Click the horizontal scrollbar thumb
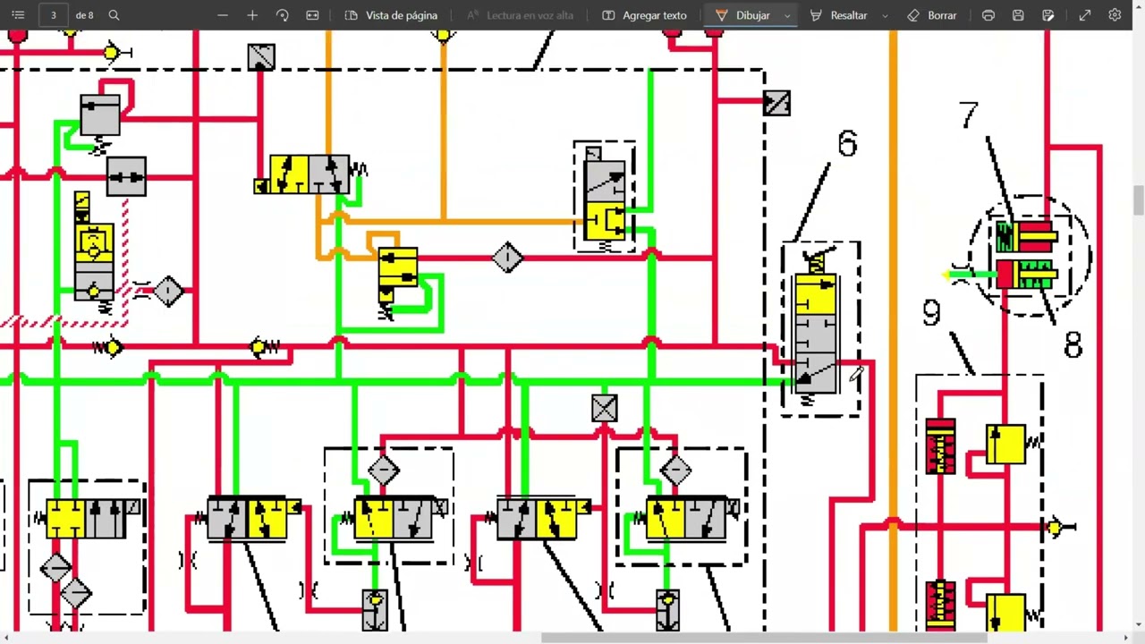The height and width of the screenshot is (644, 1145). pos(763,638)
